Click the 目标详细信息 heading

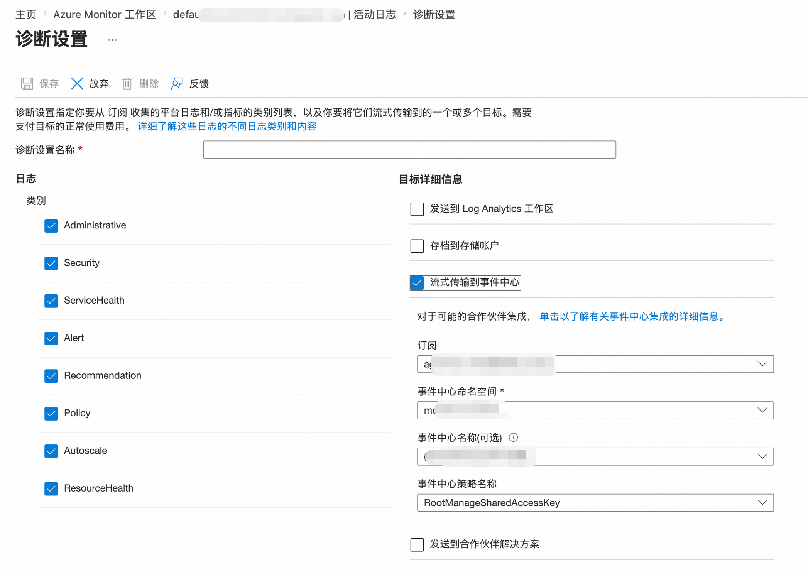pyautogui.click(x=430, y=179)
